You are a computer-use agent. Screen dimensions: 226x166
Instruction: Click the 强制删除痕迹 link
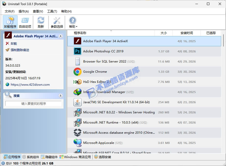[20, 50]
